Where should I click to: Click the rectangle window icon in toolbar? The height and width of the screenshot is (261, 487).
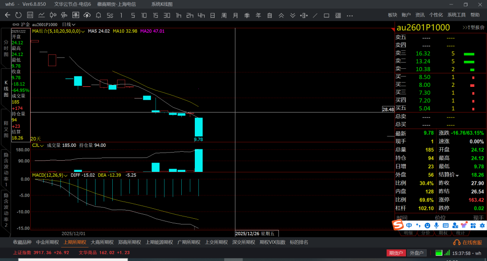click(326, 15)
